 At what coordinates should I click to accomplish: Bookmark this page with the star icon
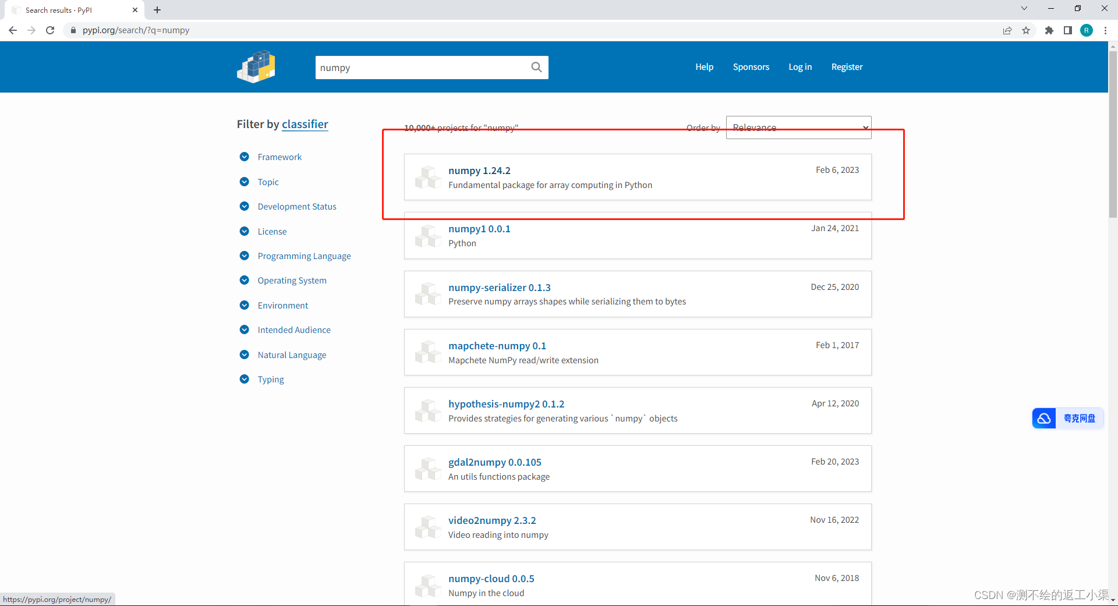(1026, 30)
